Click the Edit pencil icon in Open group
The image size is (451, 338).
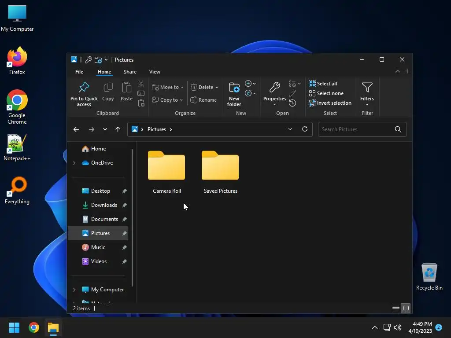292,93
